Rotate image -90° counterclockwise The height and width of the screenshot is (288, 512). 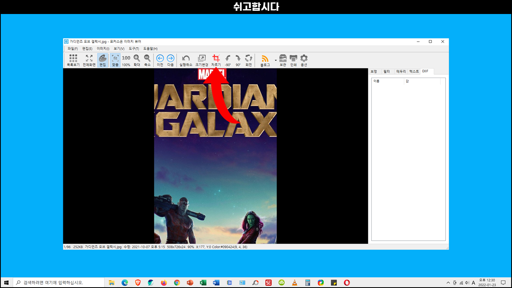click(x=228, y=60)
